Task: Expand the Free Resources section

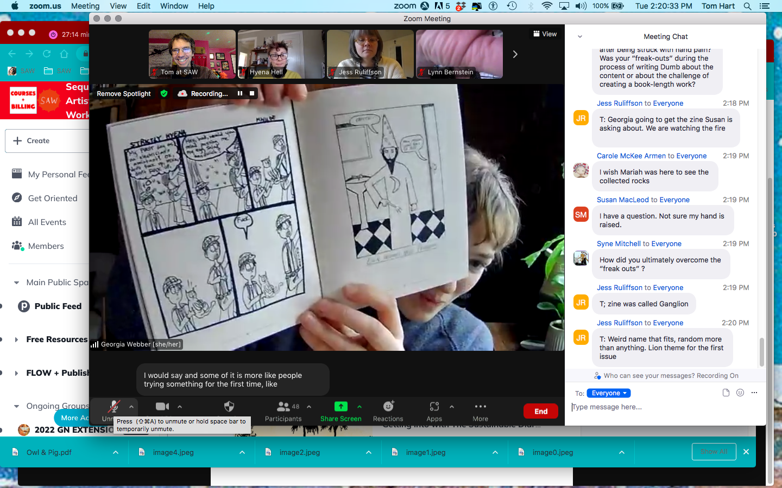Action: [x=16, y=339]
